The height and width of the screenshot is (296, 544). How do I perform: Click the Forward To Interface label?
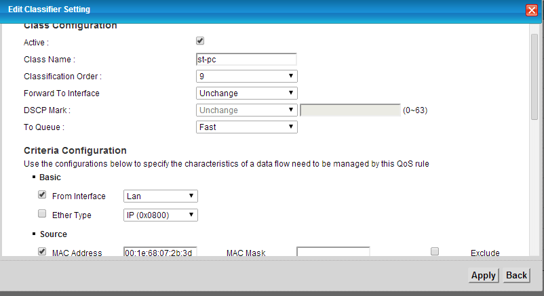(62, 93)
